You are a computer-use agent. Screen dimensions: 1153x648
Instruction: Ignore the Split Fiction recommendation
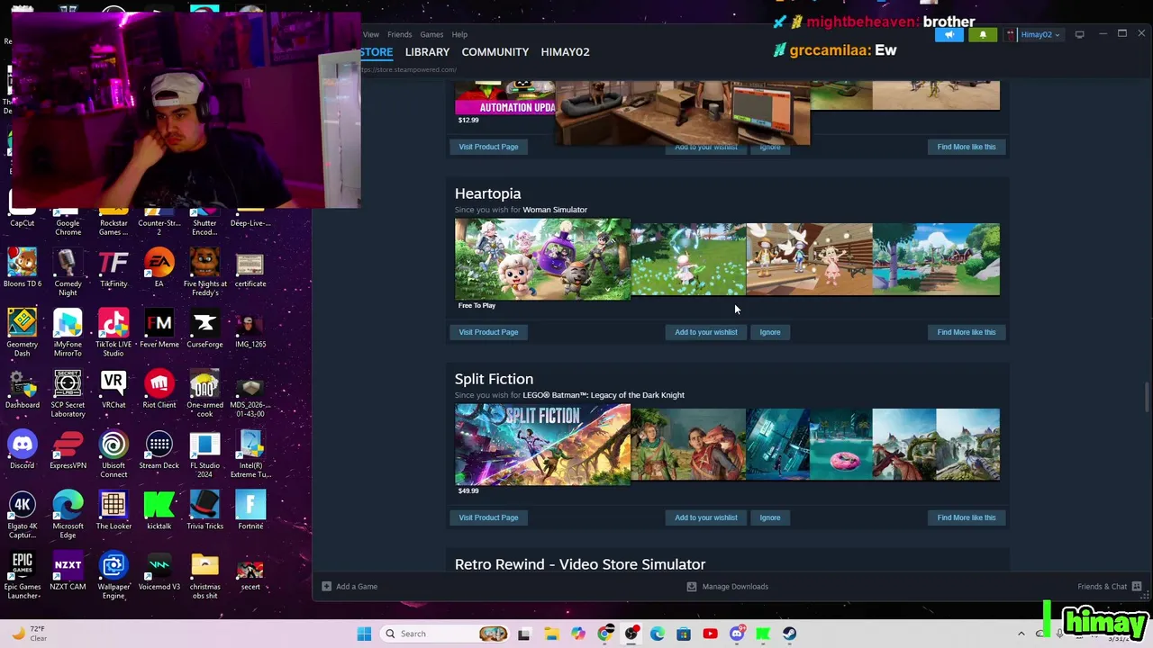coord(769,517)
